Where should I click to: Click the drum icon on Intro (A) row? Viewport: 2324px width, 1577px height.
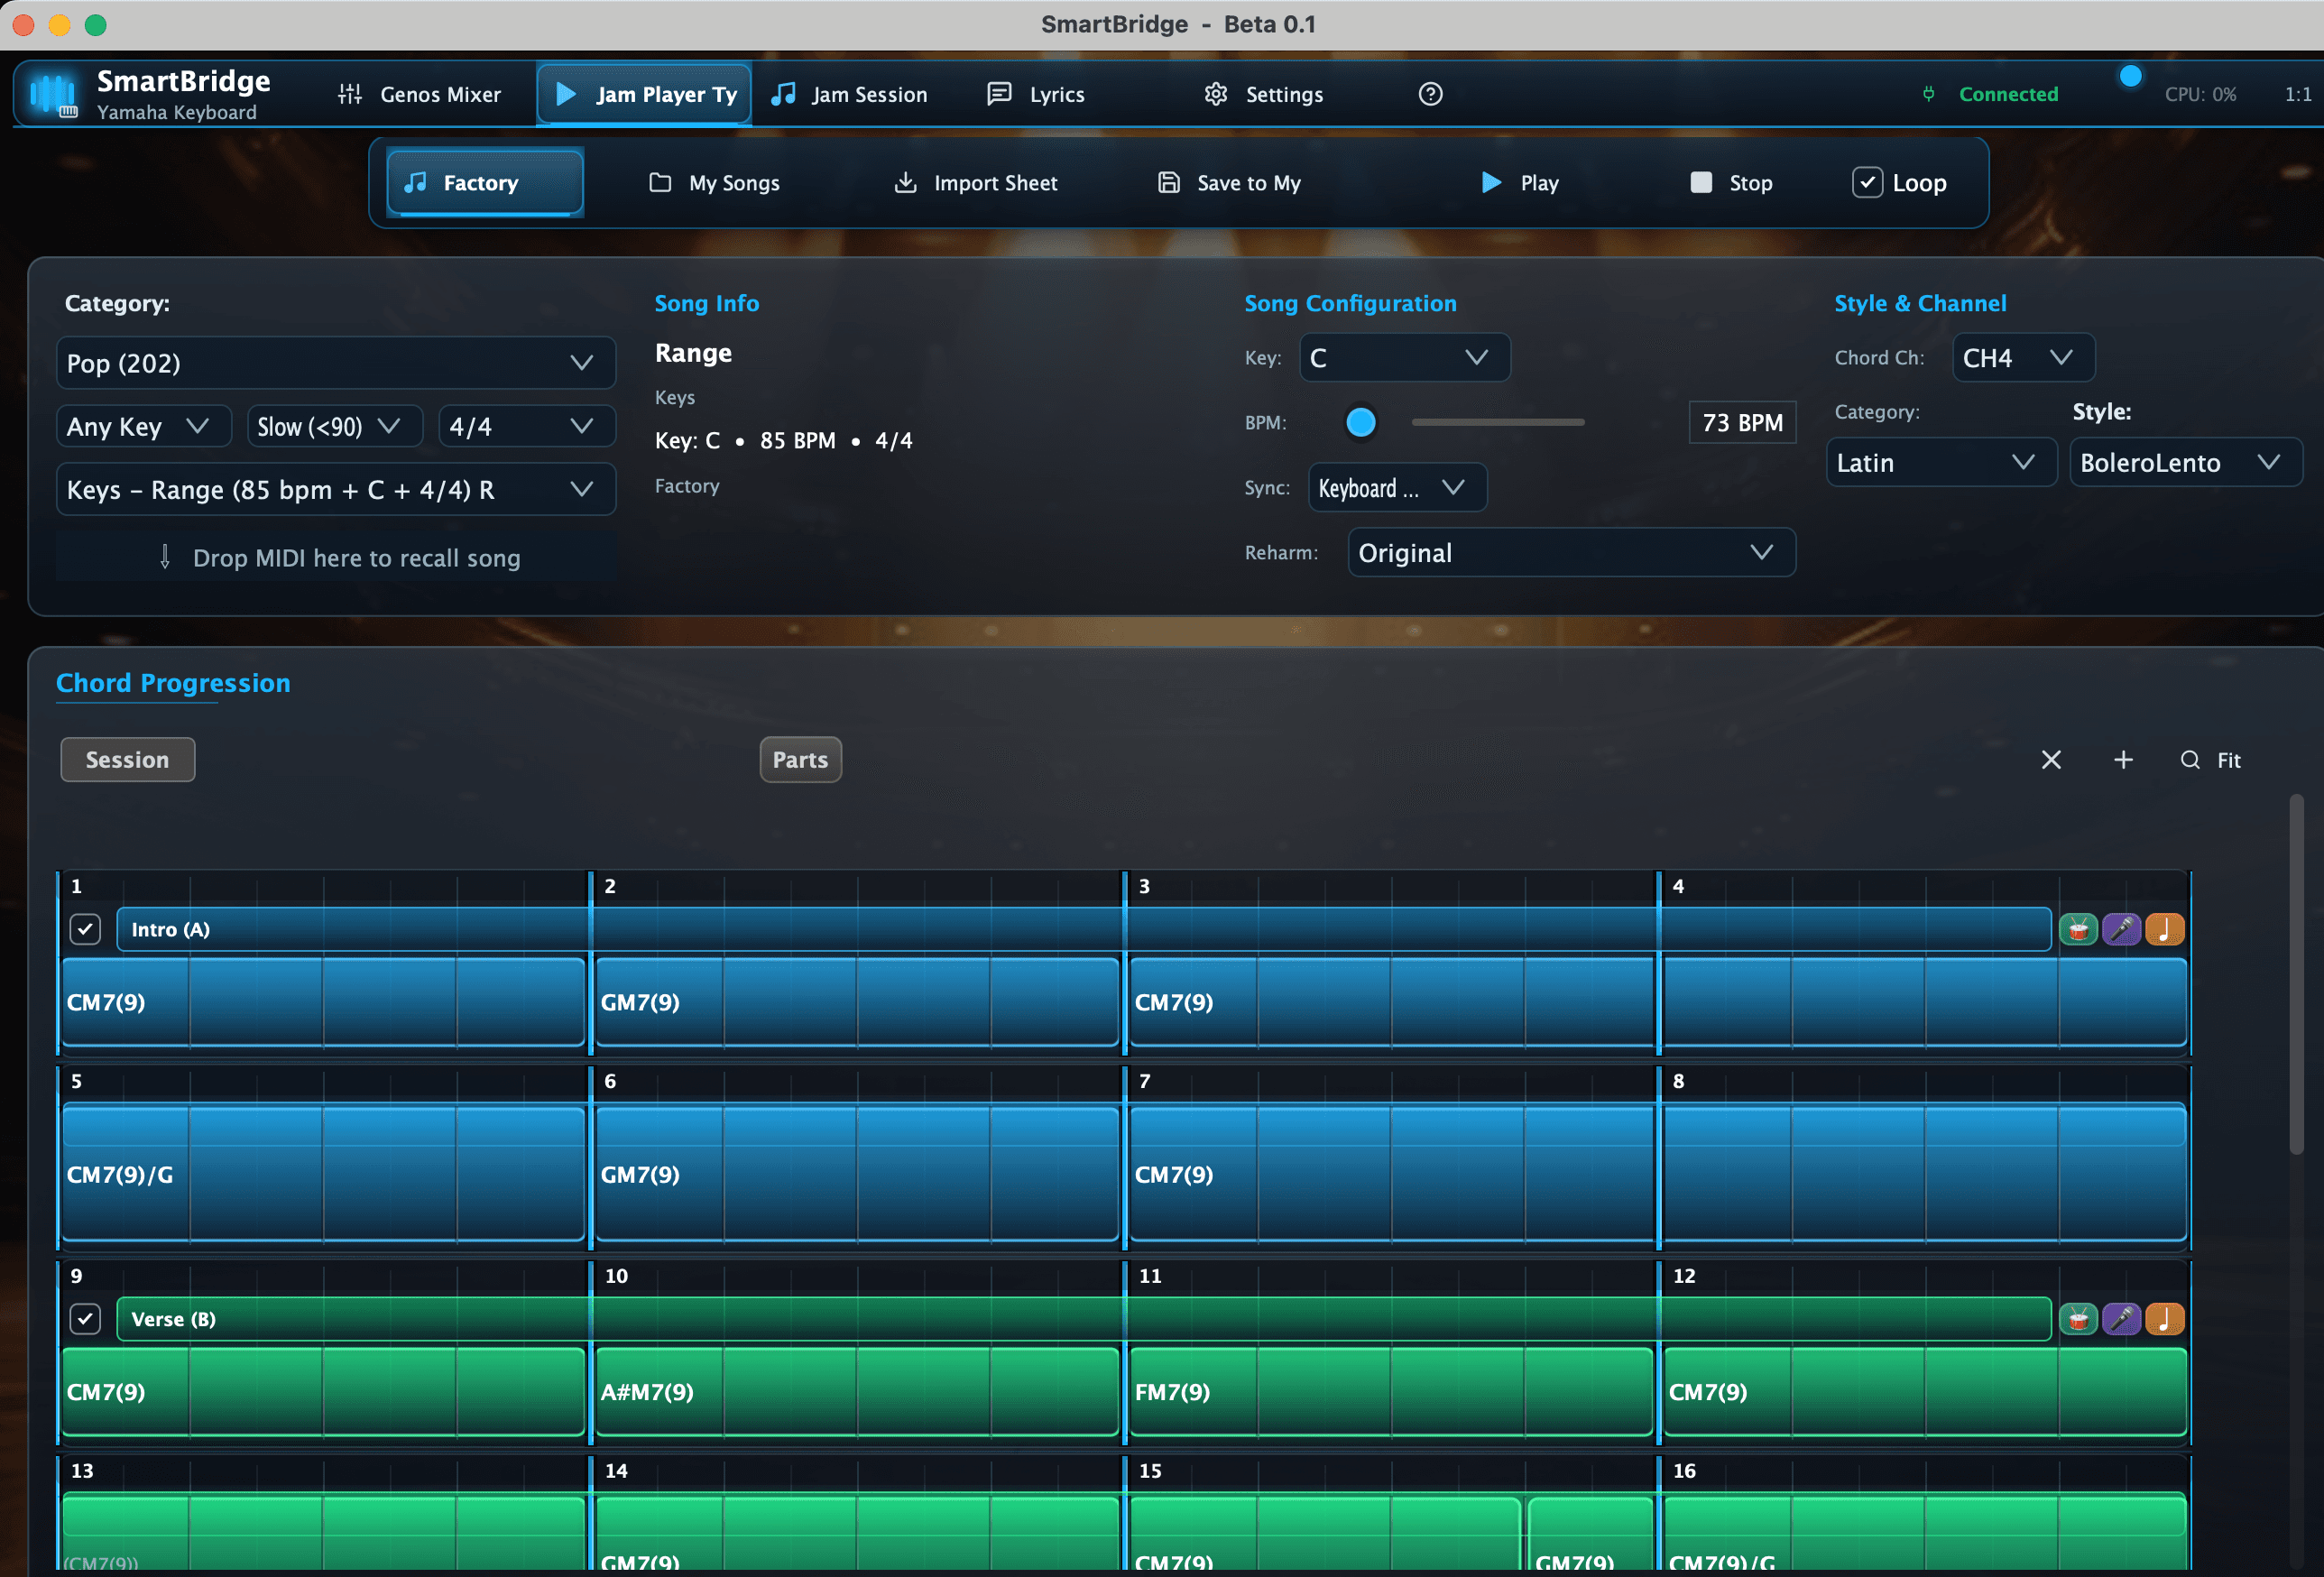(x=2078, y=929)
